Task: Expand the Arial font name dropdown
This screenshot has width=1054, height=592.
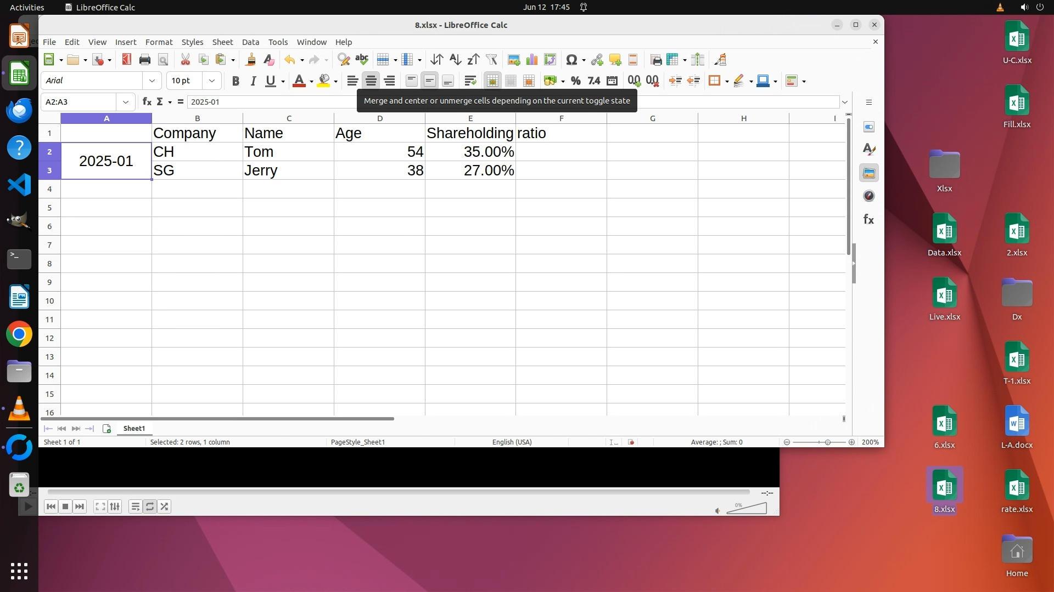Action: coord(152,81)
